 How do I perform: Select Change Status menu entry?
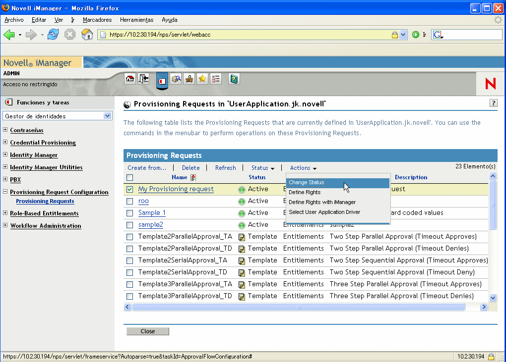pos(307,183)
